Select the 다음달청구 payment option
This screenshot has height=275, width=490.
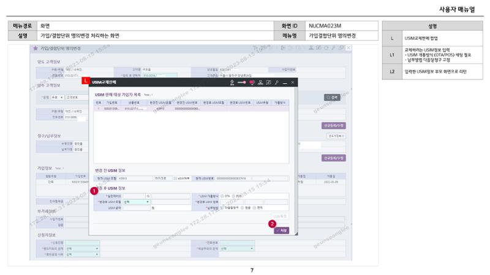pos(222,208)
